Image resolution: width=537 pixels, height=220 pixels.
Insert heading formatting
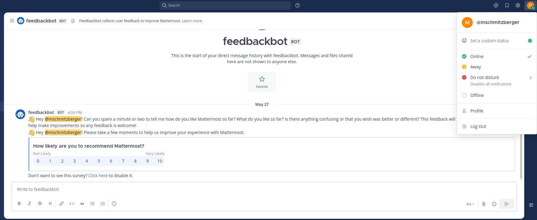click(x=50, y=204)
